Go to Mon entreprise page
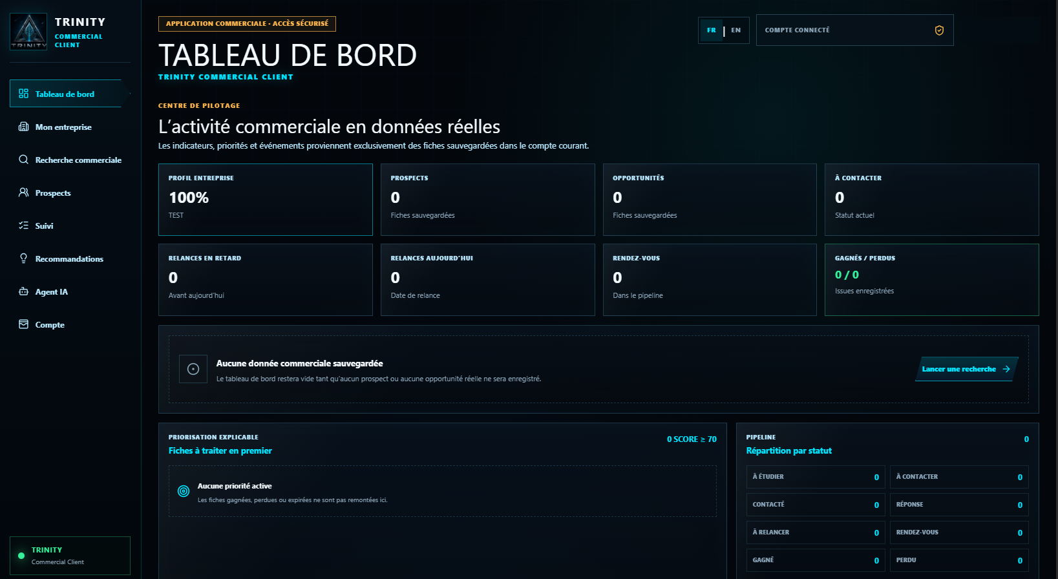The height and width of the screenshot is (579, 1058). coord(70,127)
